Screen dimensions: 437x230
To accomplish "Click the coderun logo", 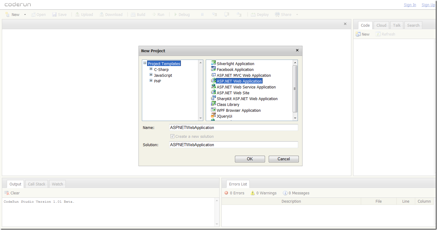I will (18, 5).
